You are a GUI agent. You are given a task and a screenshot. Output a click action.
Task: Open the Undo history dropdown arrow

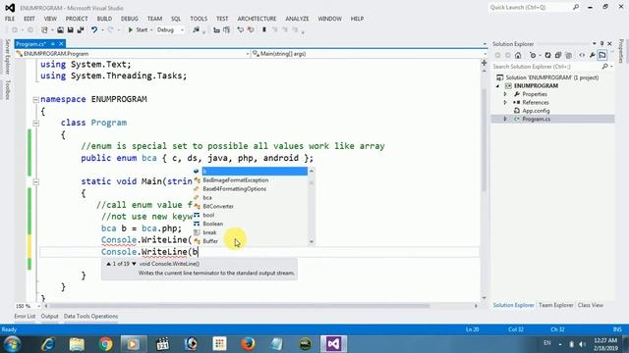tap(102, 30)
